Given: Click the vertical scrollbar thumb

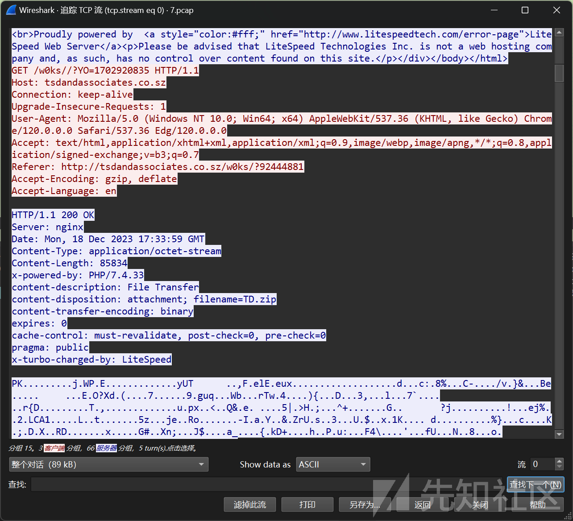Looking at the screenshot, I should [x=559, y=74].
